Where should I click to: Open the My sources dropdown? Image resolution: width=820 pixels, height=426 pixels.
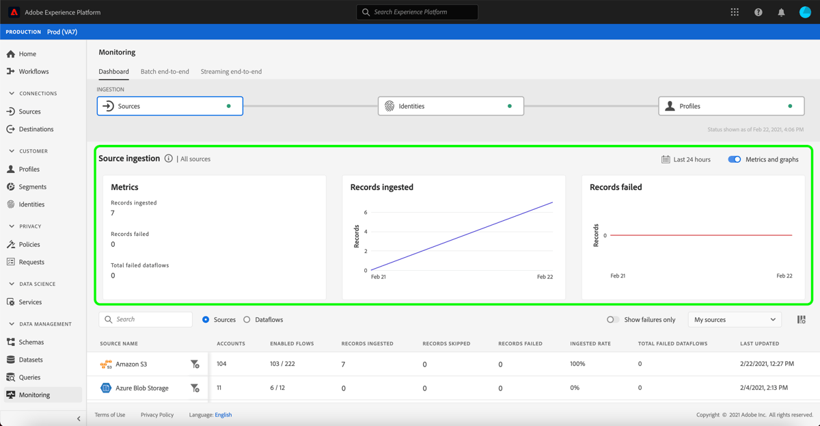click(x=735, y=319)
